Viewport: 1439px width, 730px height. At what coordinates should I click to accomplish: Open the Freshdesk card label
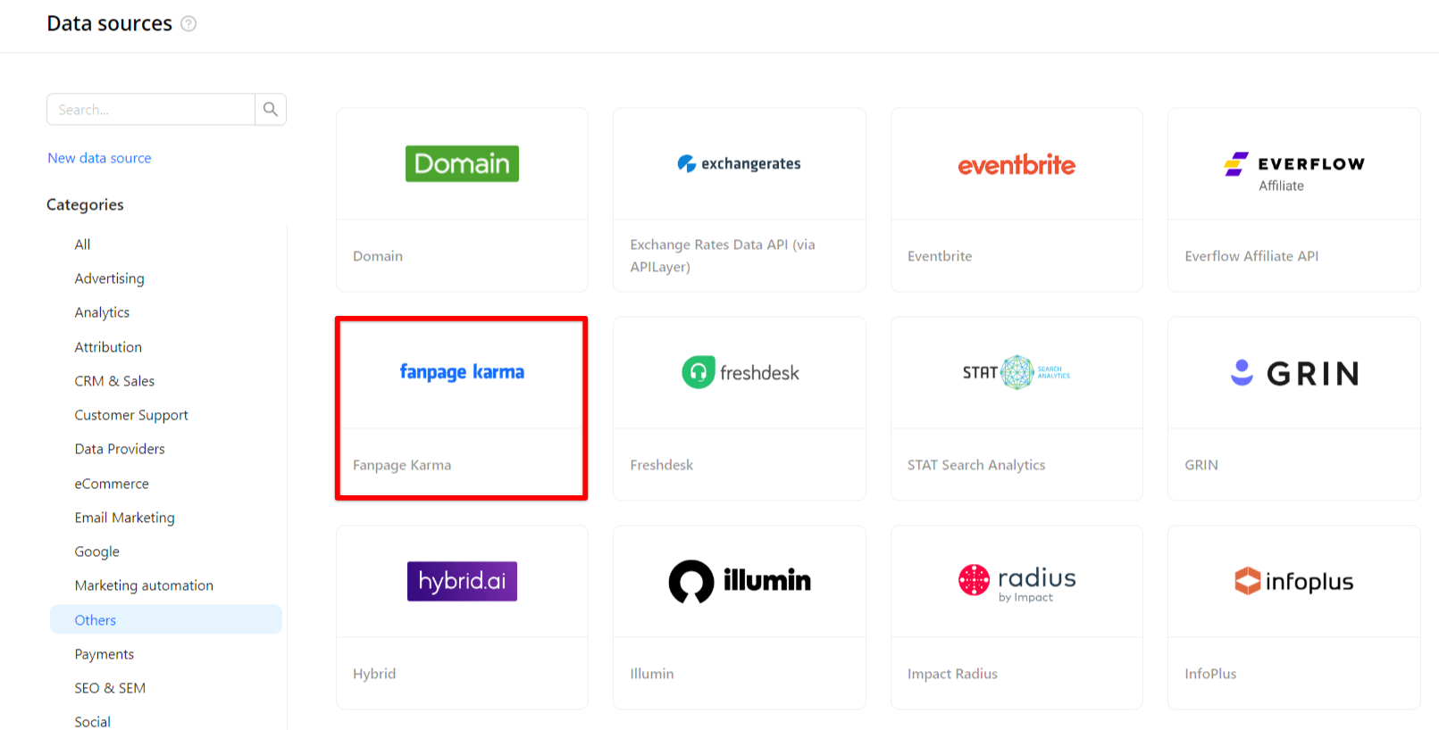point(662,465)
